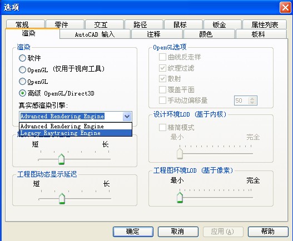Open the AutoCAD 输入 tab
Screen dimensions: 293x241
(x=95, y=34)
